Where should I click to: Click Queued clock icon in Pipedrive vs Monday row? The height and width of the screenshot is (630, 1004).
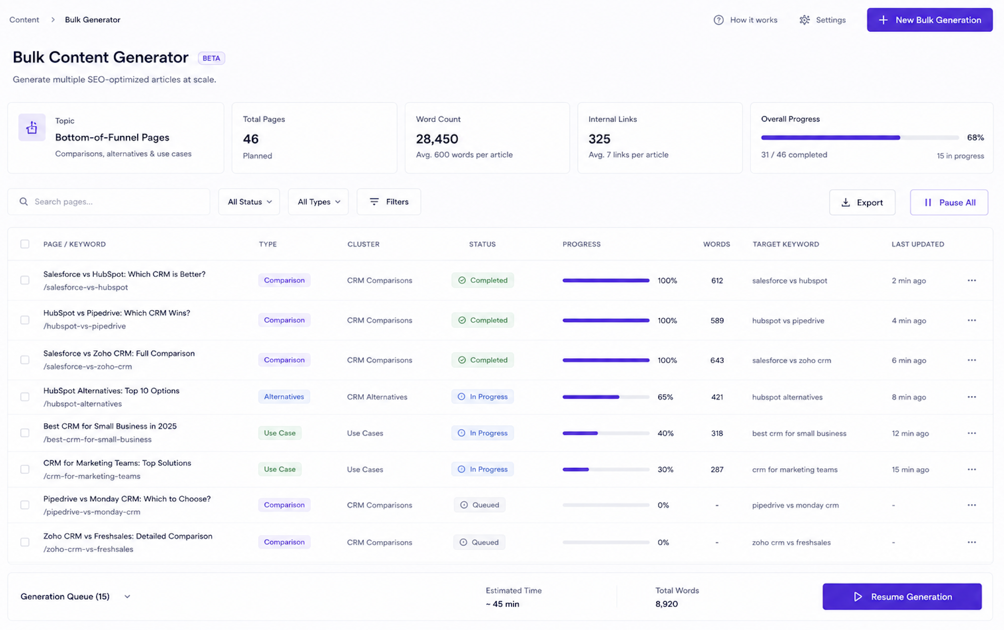click(464, 505)
